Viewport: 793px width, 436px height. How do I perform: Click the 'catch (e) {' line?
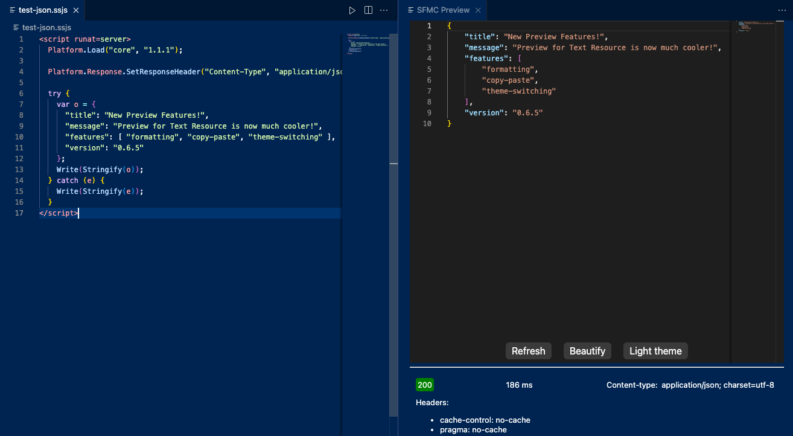[77, 181]
